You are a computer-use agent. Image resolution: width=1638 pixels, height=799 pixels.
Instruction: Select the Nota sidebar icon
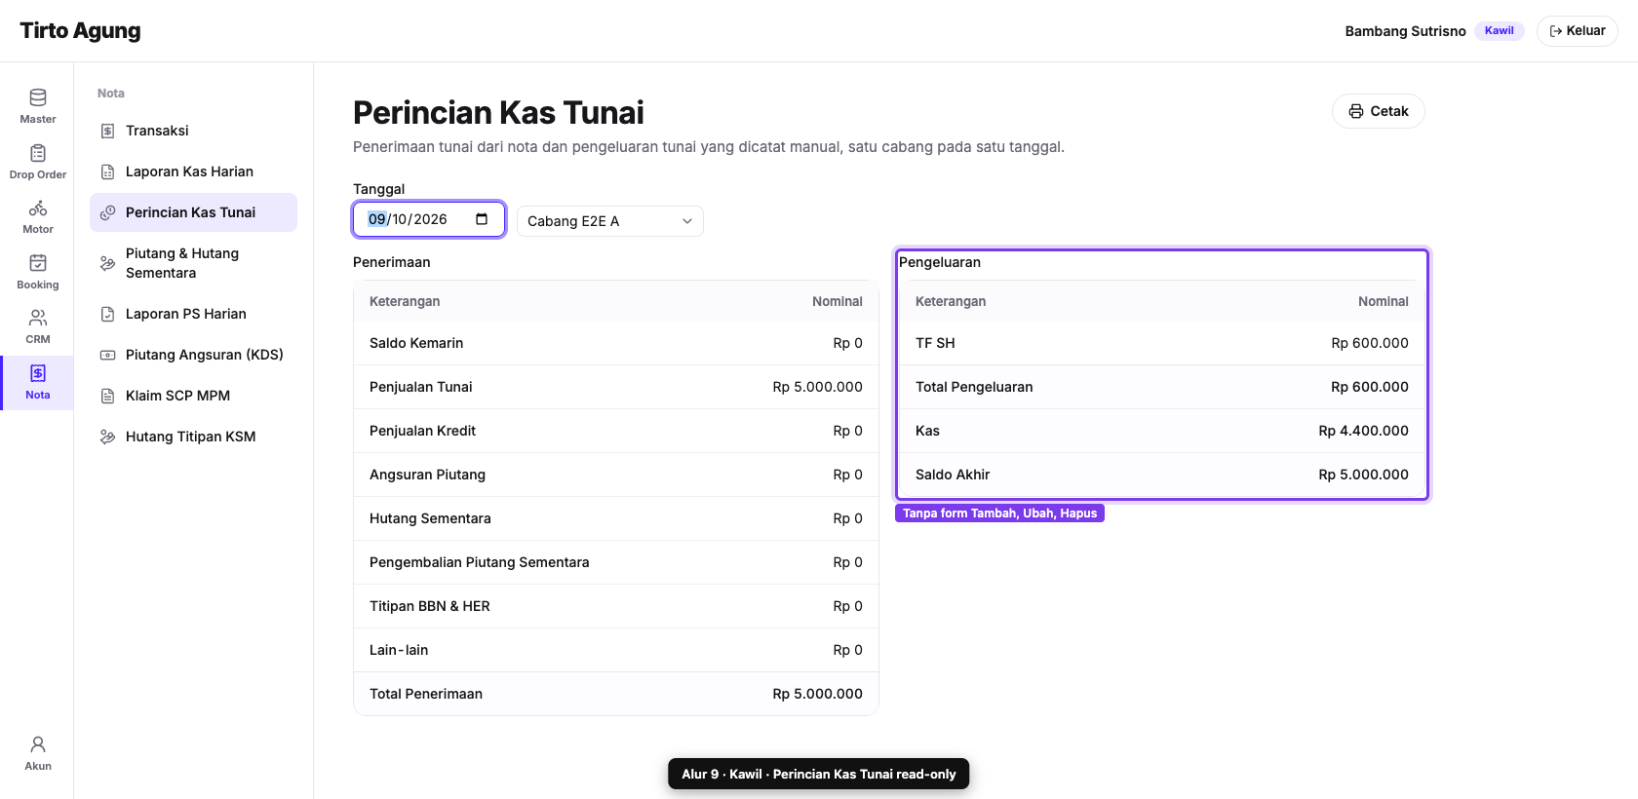pos(38,373)
